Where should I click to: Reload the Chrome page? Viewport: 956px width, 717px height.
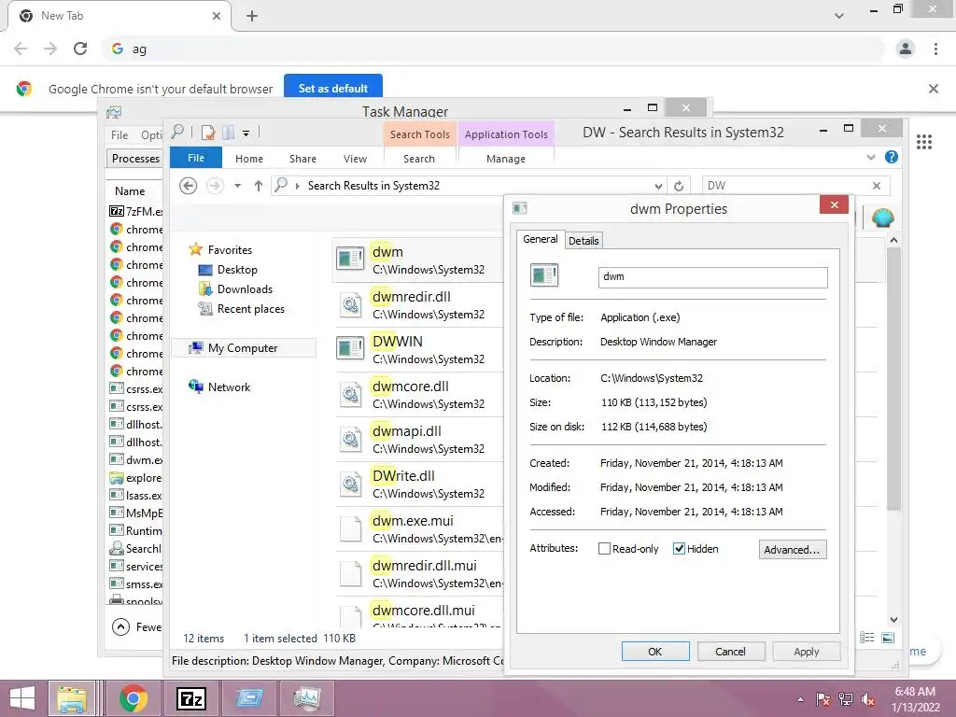click(80, 49)
